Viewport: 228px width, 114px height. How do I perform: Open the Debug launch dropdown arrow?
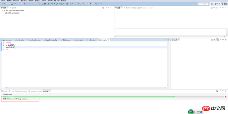54,4
